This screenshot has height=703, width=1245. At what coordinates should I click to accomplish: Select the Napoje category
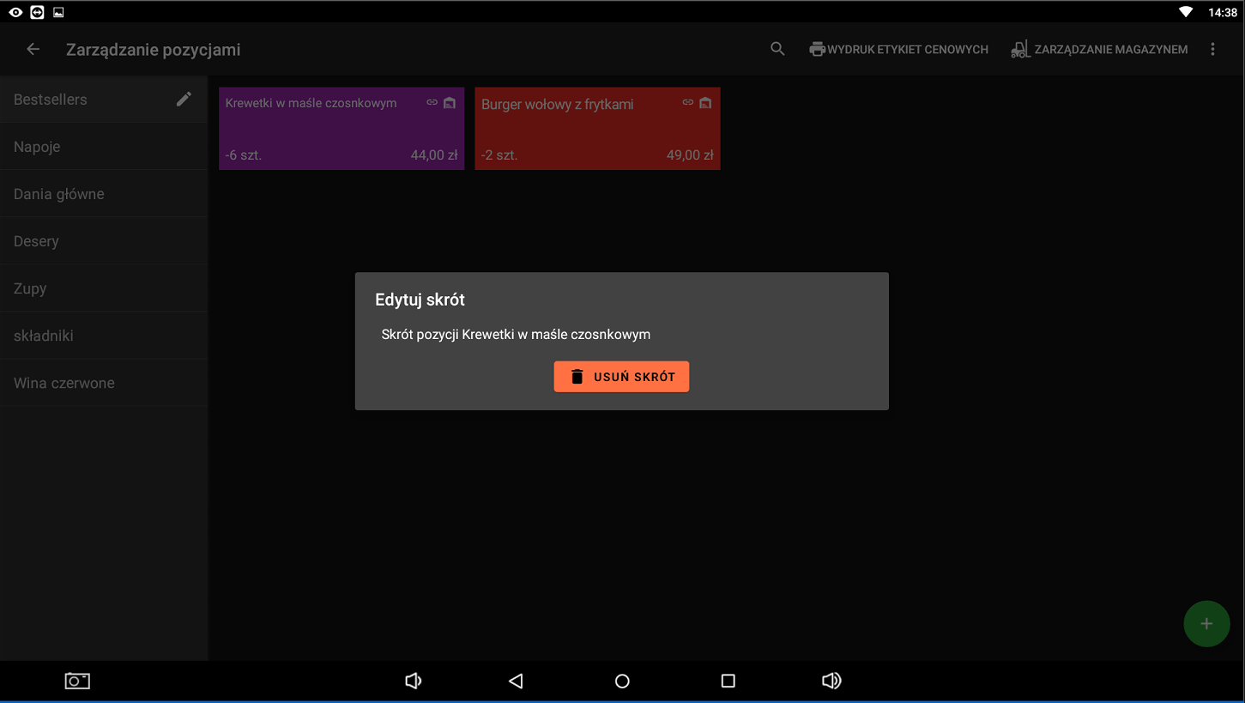(x=37, y=147)
